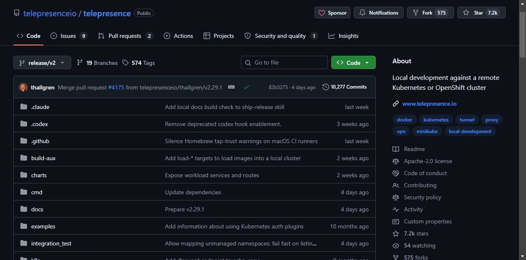526x260 pixels.
Task: Click the Go to file search field
Action: tap(284, 62)
